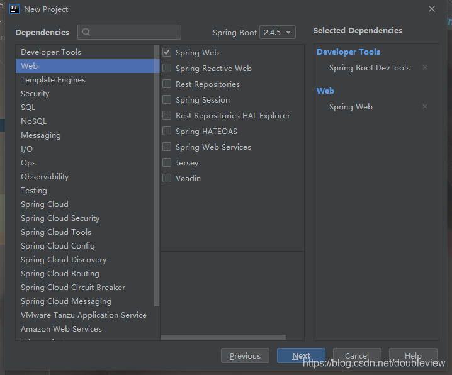This screenshot has width=452, height=375.
Task: Select Developer Tools category
Action: click(85, 52)
